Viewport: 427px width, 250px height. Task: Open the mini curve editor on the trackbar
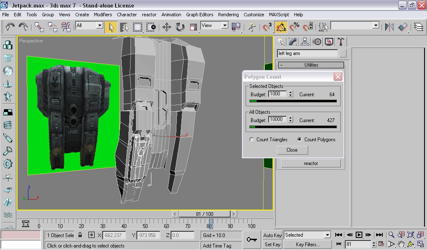[25, 224]
